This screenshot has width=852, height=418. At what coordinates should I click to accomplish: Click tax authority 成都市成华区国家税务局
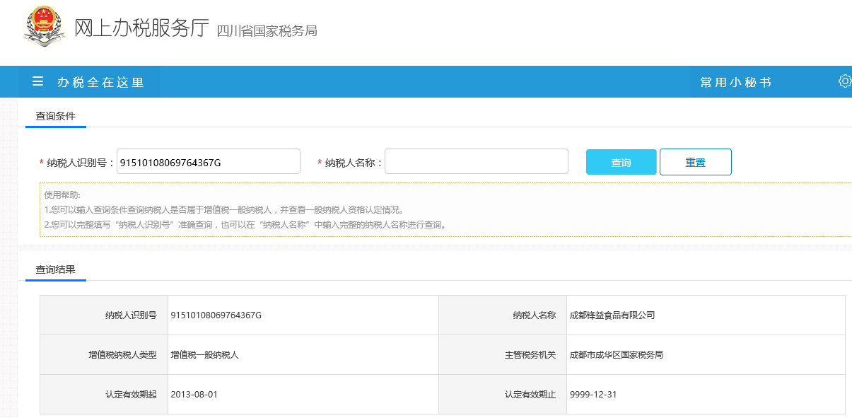tap(616, 355)
